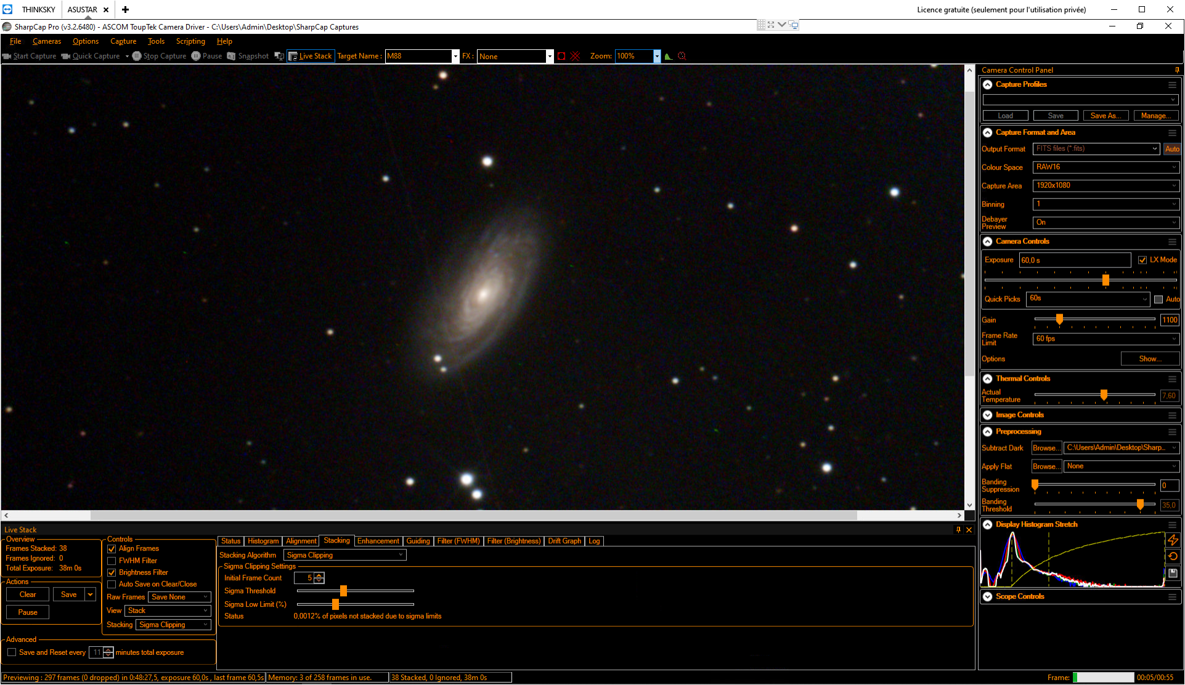Enable Auto Save on Clear/Close

(x=112, y=585)
